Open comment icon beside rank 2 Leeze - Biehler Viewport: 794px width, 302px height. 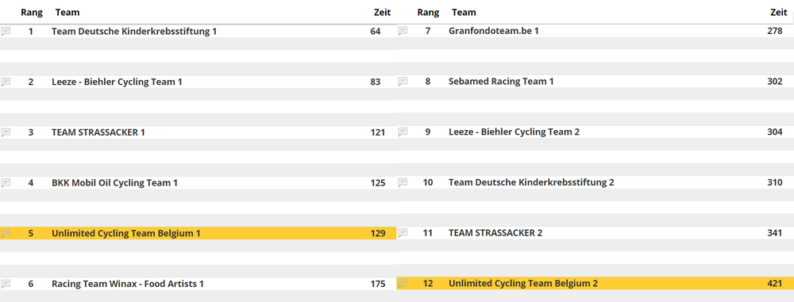(6, 82)
